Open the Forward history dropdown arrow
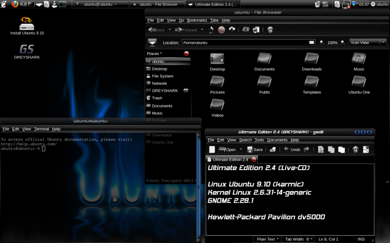This screenshot has height=243, width=390. 202,30
